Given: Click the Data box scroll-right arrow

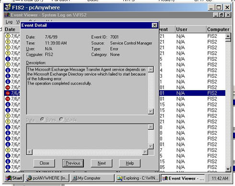Looking at the screenshot, I should click(x=145, y=152).
